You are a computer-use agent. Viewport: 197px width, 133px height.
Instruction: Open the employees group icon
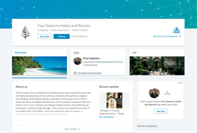tap(177, 30)
